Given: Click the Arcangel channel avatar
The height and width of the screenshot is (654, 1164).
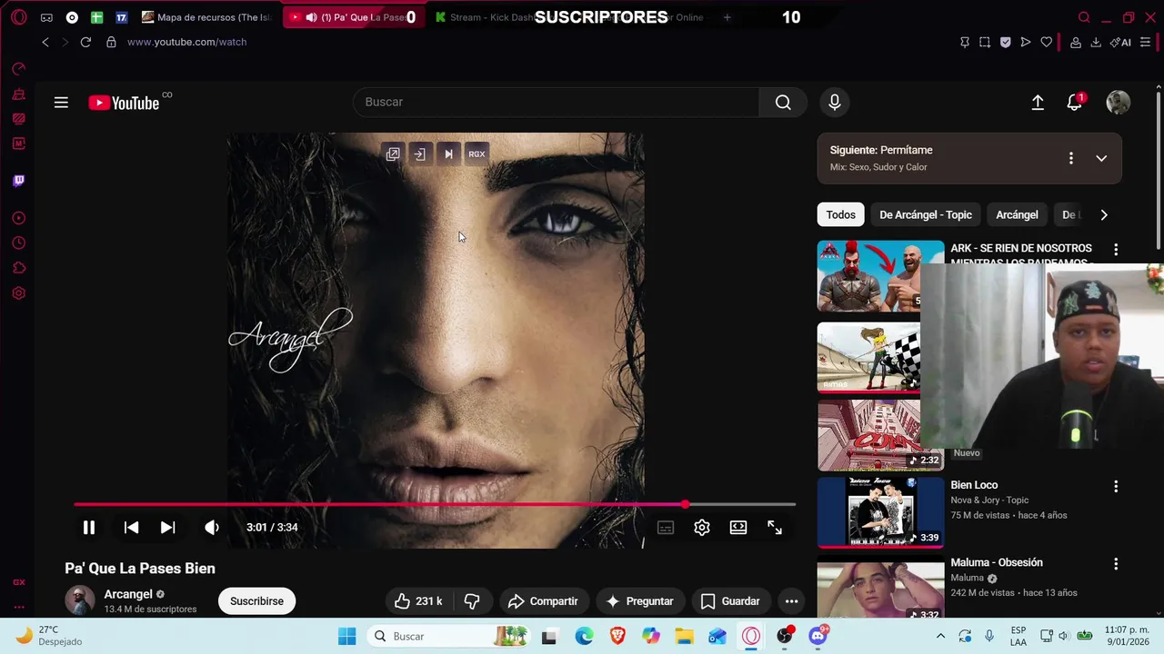Looking at the screenshot, I should point(79,600).
